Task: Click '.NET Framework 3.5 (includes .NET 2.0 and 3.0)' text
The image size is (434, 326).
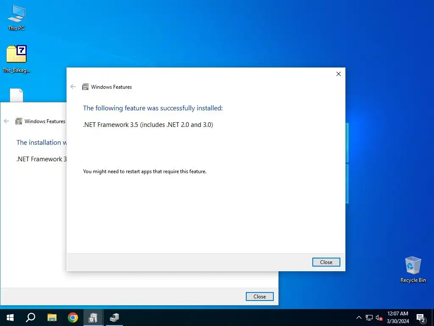Action: pos(148,125)
